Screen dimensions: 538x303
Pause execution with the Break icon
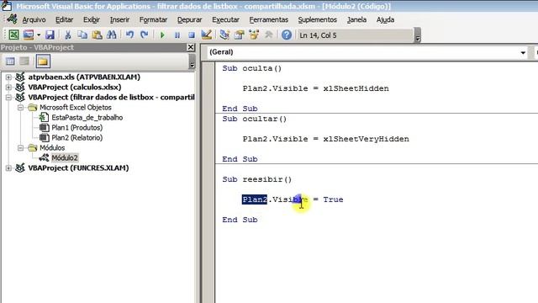(177, 35)
